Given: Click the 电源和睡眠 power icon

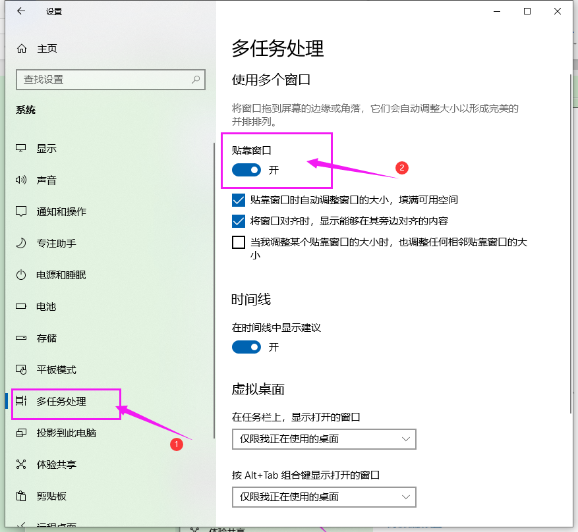Looking at the screenshot, I should pyautogui.click(x=21, y=275).
